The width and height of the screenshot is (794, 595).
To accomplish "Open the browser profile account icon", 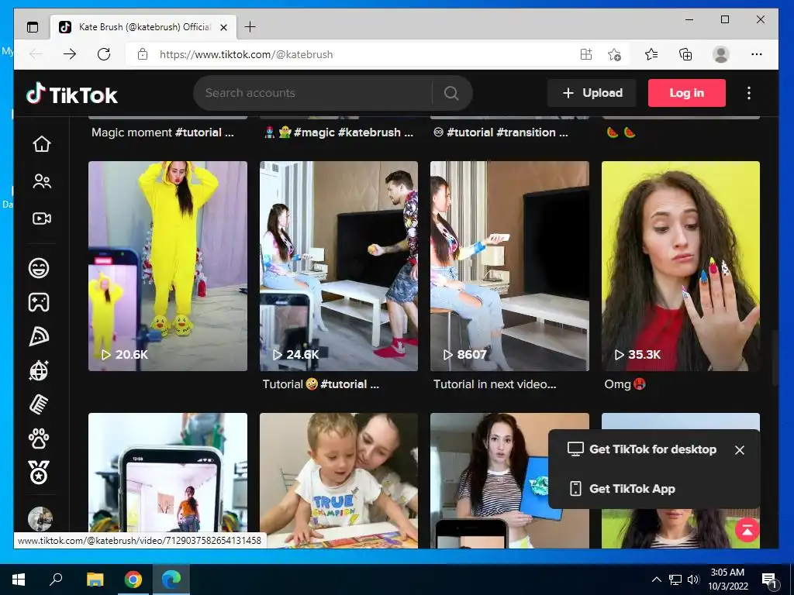I will click(720, 54).
